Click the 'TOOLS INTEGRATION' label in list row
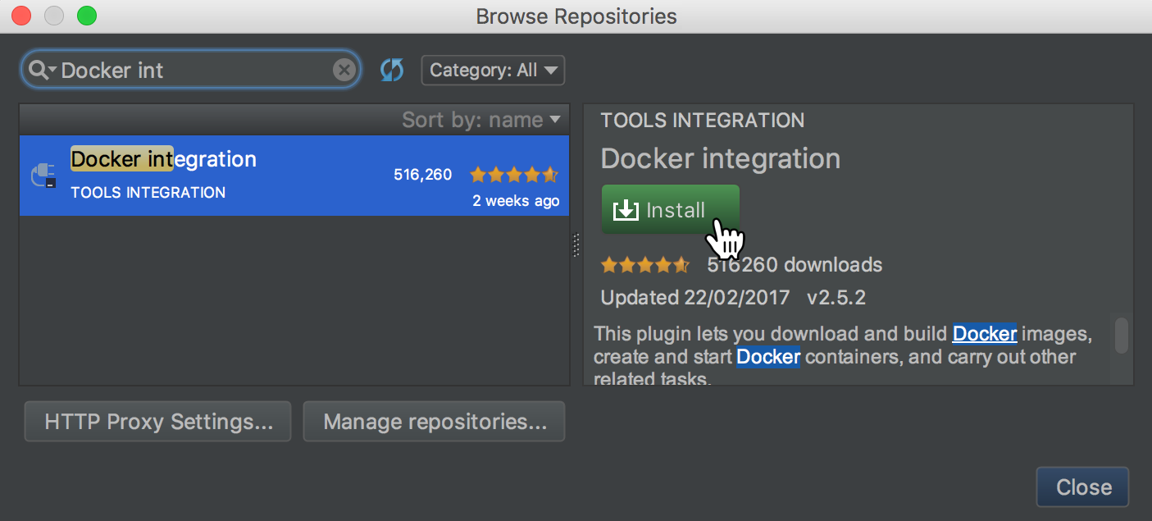 click(148, 193)
